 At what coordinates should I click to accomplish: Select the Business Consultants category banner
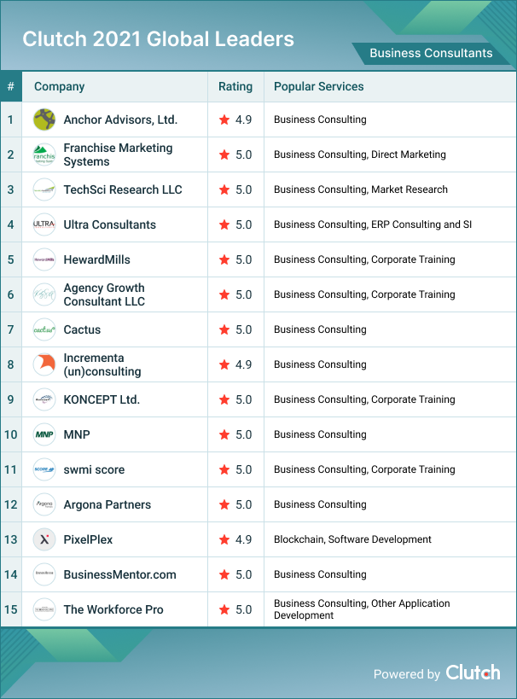pyautogui.click(x=431, y=53)
